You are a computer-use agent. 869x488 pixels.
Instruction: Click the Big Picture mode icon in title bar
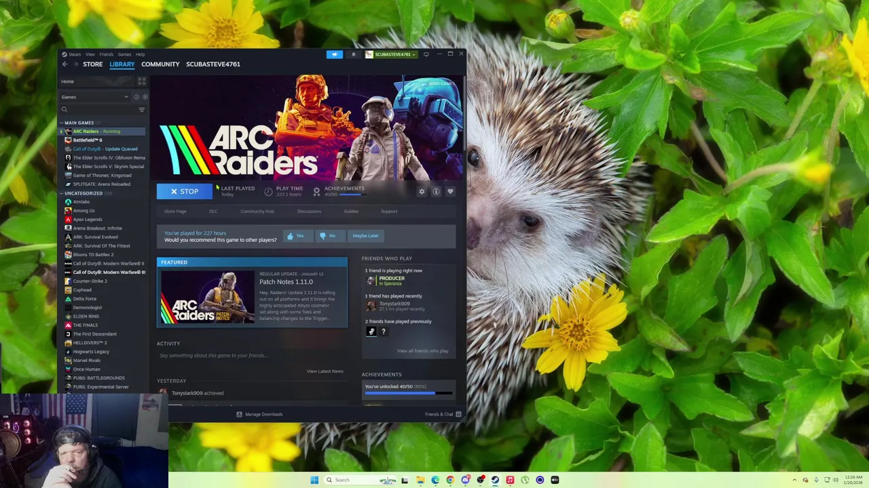click(x=426, y=54)
